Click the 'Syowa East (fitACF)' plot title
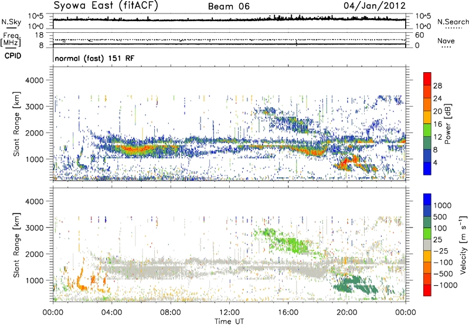This screenshot has width=469, height=325. coord(106,6)
